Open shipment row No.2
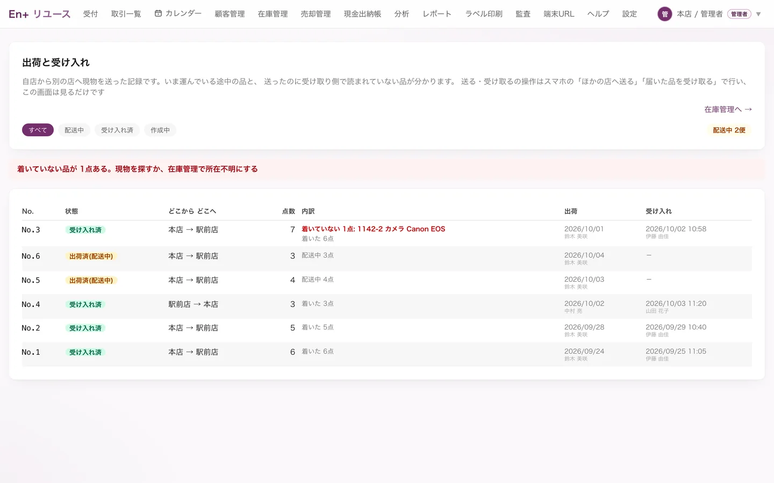Viewport: 774px width, 483px height. (x=387, y=331)
